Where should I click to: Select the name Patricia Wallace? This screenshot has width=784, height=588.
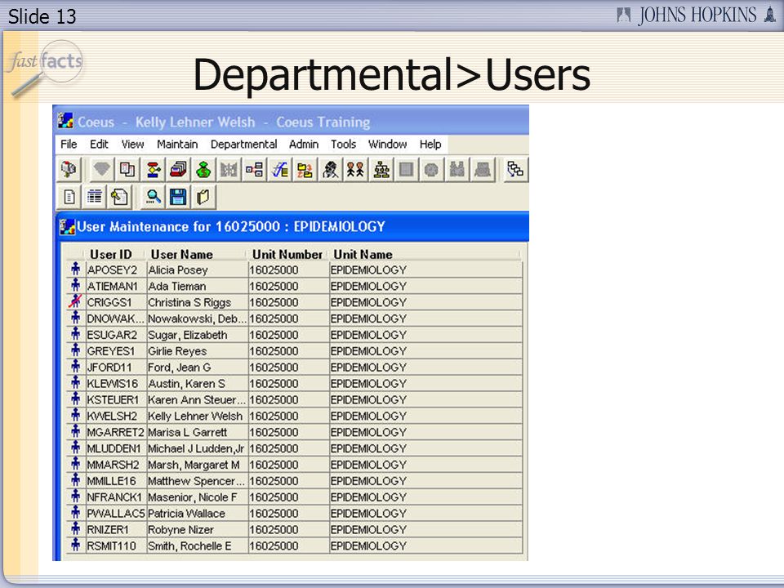186,514
